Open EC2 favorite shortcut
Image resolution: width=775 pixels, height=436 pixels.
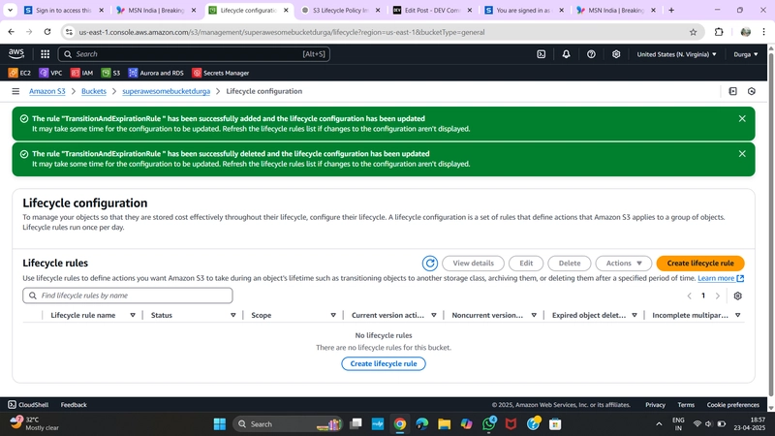tap(19, 73)
